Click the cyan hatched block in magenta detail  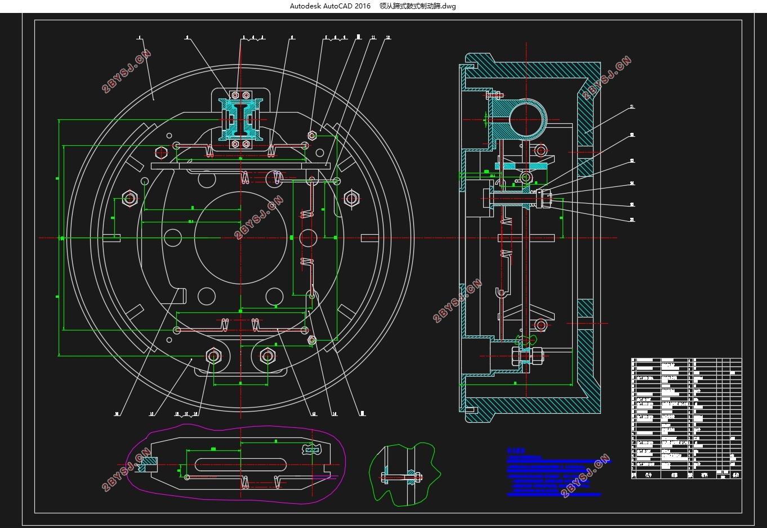tap(148, 464)
